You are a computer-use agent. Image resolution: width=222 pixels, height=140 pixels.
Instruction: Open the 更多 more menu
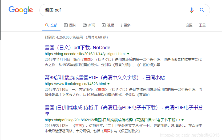coord(126,25)
